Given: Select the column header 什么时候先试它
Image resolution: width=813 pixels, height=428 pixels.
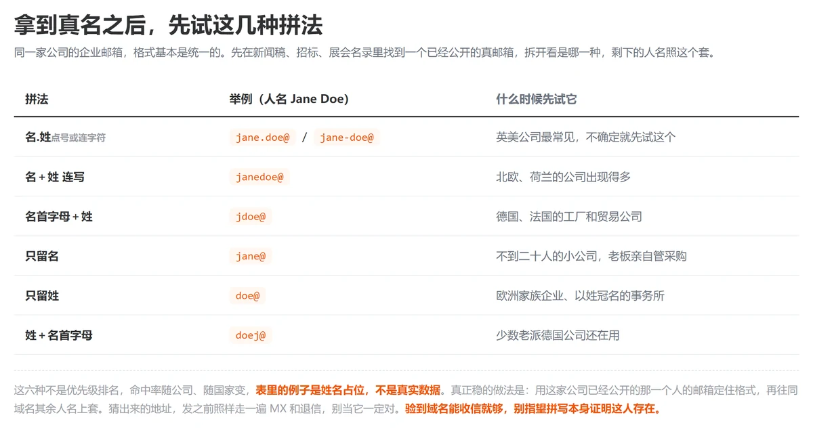Looking at the screenshot, I should 537,99.
